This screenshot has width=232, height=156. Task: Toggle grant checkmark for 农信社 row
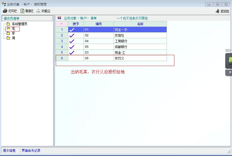click(x=72, y=35)
